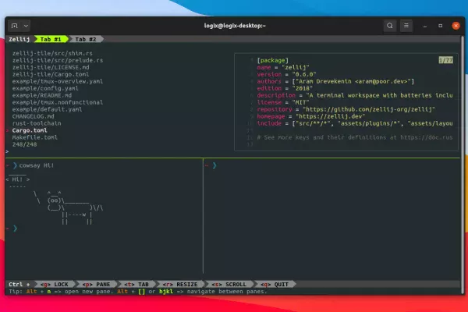This screenshot has height=312, width=468.
Task: Click the 1/77 line indicator in preview
Action: 446,60
